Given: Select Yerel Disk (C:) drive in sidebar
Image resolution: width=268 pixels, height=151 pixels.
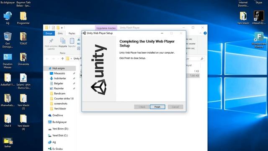Looking at the screenshot, I should click(x=60, y=135).
